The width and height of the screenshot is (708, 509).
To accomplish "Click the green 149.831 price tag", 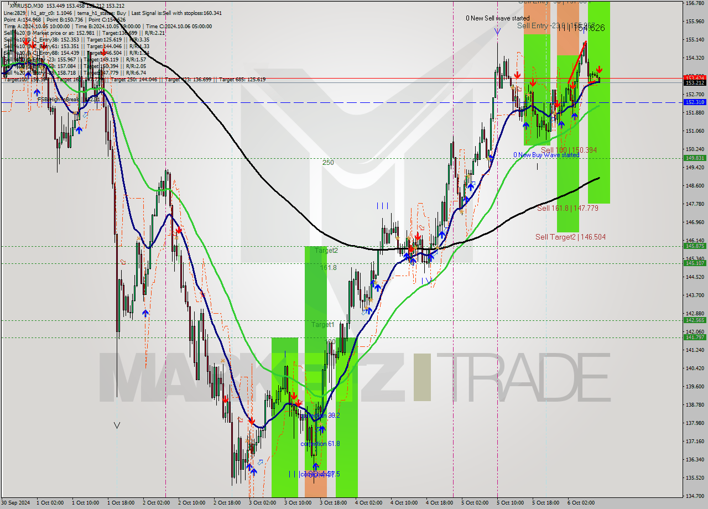I will click(x=695, y=158).
